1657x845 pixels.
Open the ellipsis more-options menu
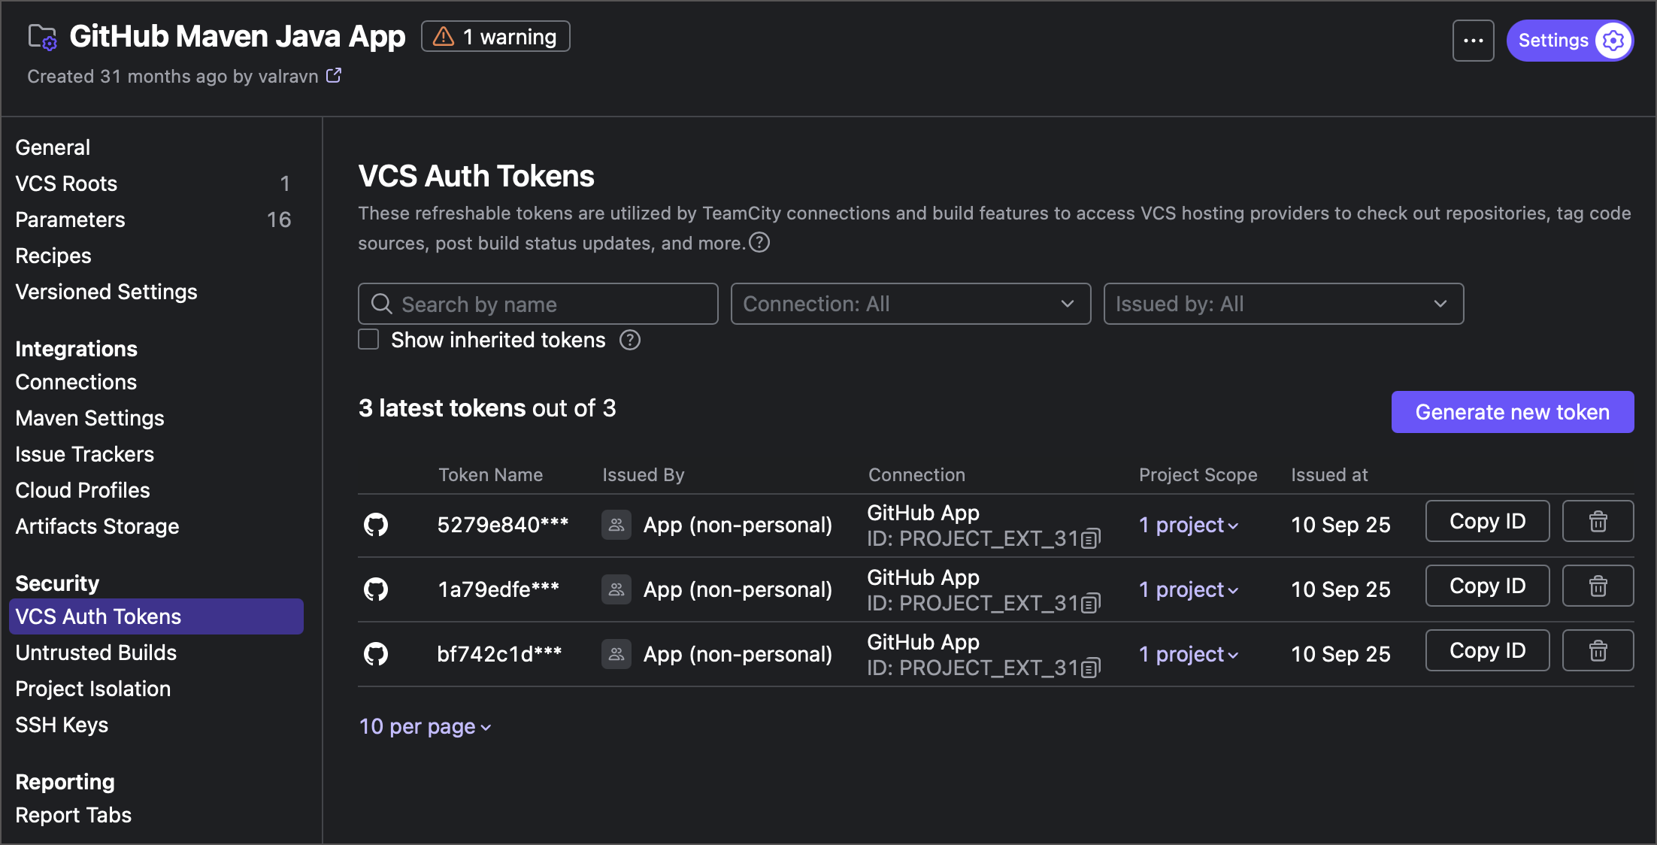pyautogui.click(x=1473, y=40)
